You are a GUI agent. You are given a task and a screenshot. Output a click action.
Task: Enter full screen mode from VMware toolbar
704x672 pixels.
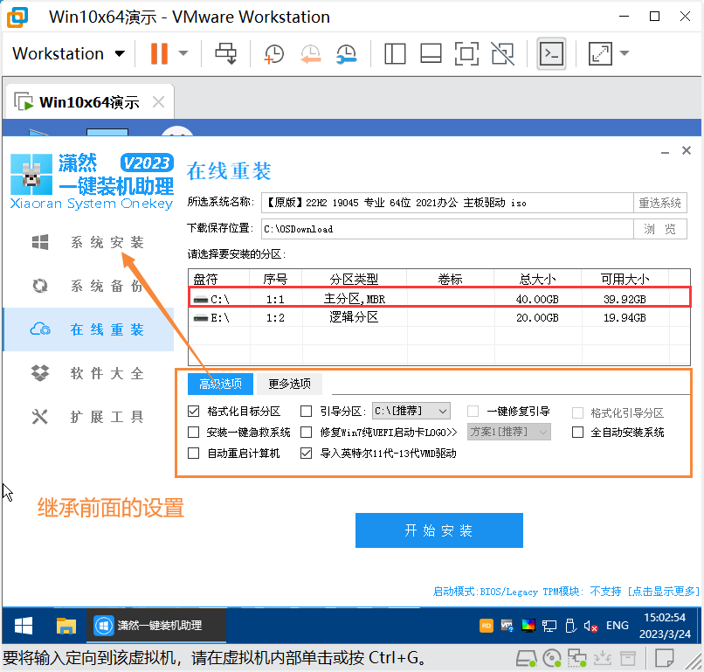coord(467,53)
